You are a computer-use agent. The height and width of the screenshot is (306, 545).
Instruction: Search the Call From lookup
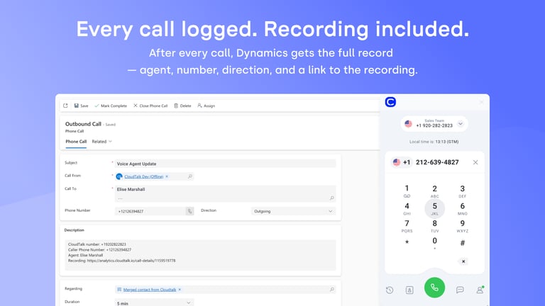tap(189, 176)
